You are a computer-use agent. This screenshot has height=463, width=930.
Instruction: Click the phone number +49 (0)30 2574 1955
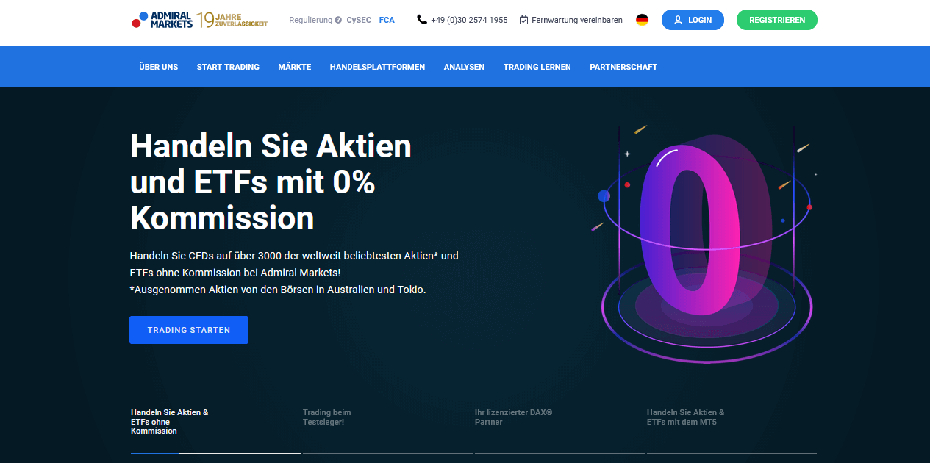click(x=469, y=21)
